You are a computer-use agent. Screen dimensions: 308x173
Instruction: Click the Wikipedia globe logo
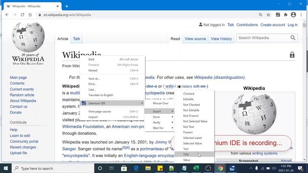pos(28,37)
